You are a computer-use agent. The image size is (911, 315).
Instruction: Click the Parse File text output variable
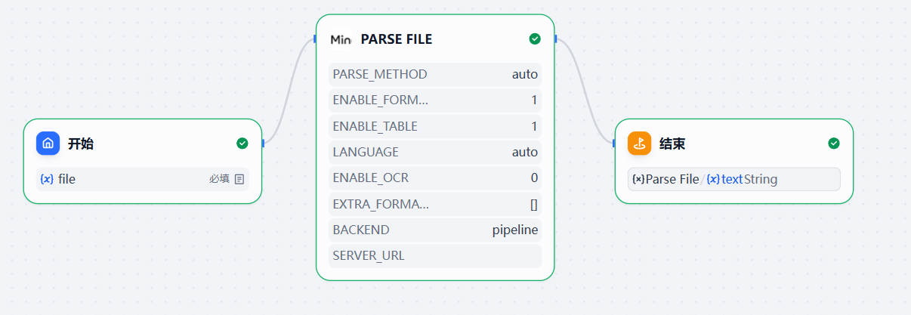[x=733, y=179]
